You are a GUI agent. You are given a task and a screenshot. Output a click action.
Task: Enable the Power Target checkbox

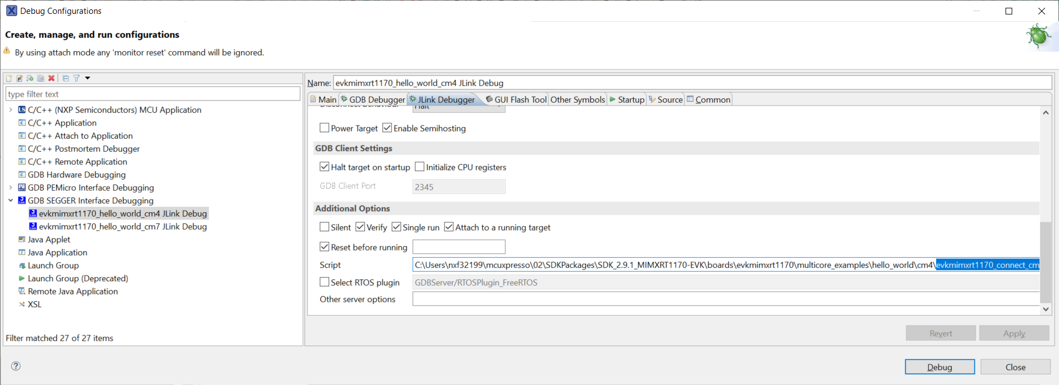[x=325, y=128]
